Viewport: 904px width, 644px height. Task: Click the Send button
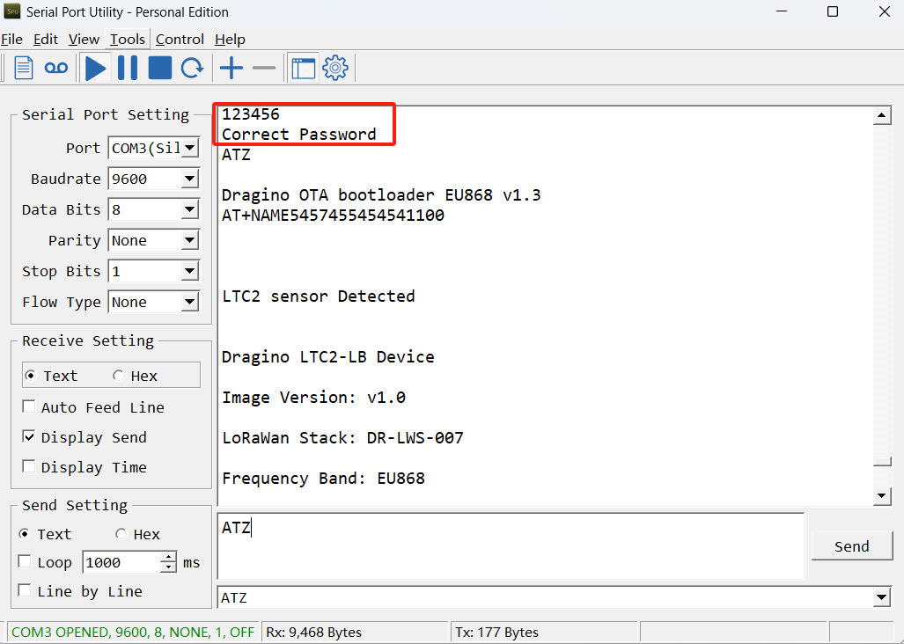(851, 546)
